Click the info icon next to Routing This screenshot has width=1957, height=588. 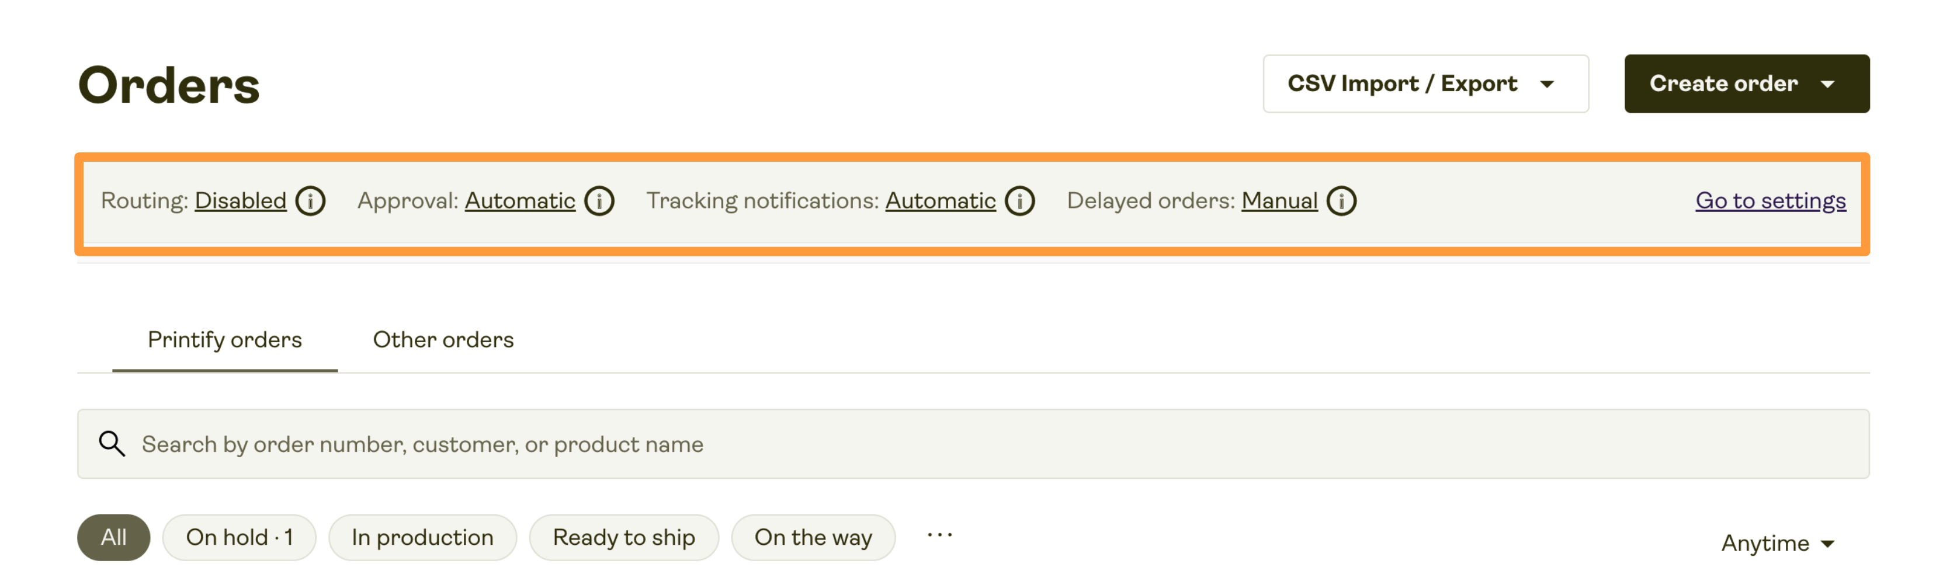[x=310, y=201]
